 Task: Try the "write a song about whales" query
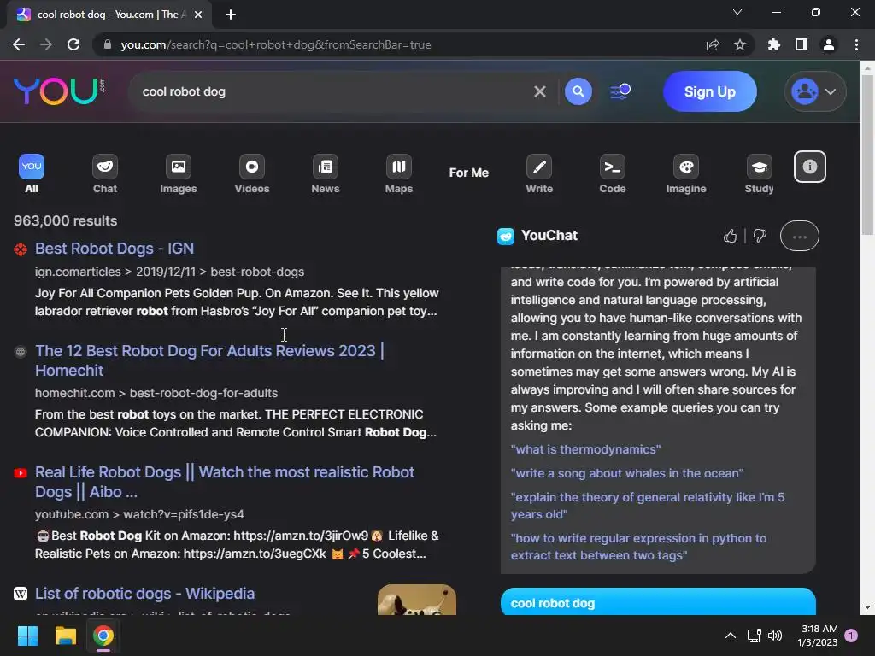click(626, 473)
